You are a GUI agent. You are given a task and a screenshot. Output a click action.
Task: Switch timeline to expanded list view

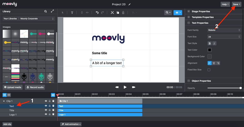point(5,95)
